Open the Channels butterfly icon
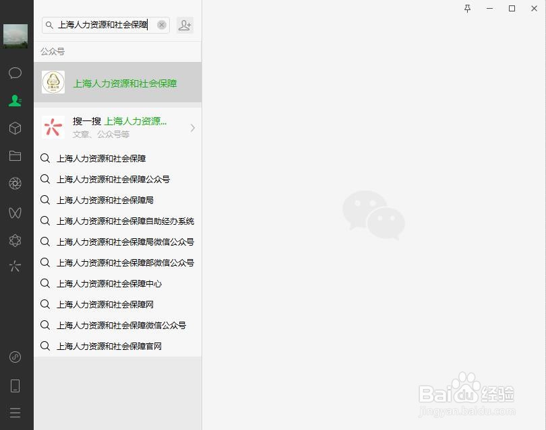The width and height of the screenshot is (546, 430). click(x=15, y=213)
